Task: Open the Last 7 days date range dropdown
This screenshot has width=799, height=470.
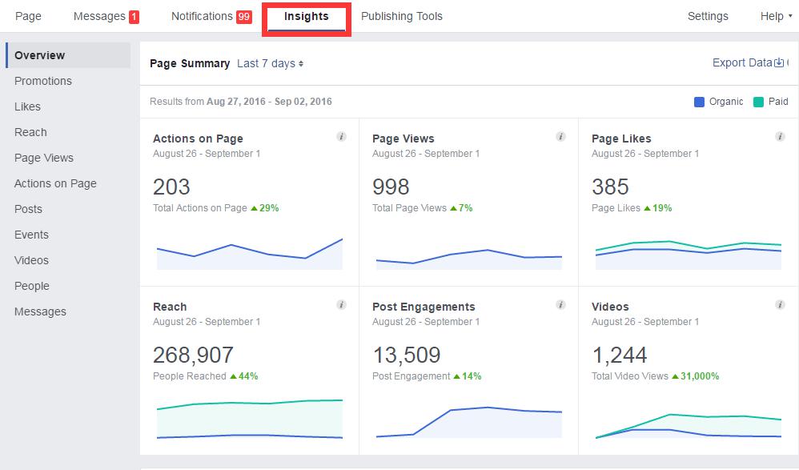Action: click(x=270, y=64)
